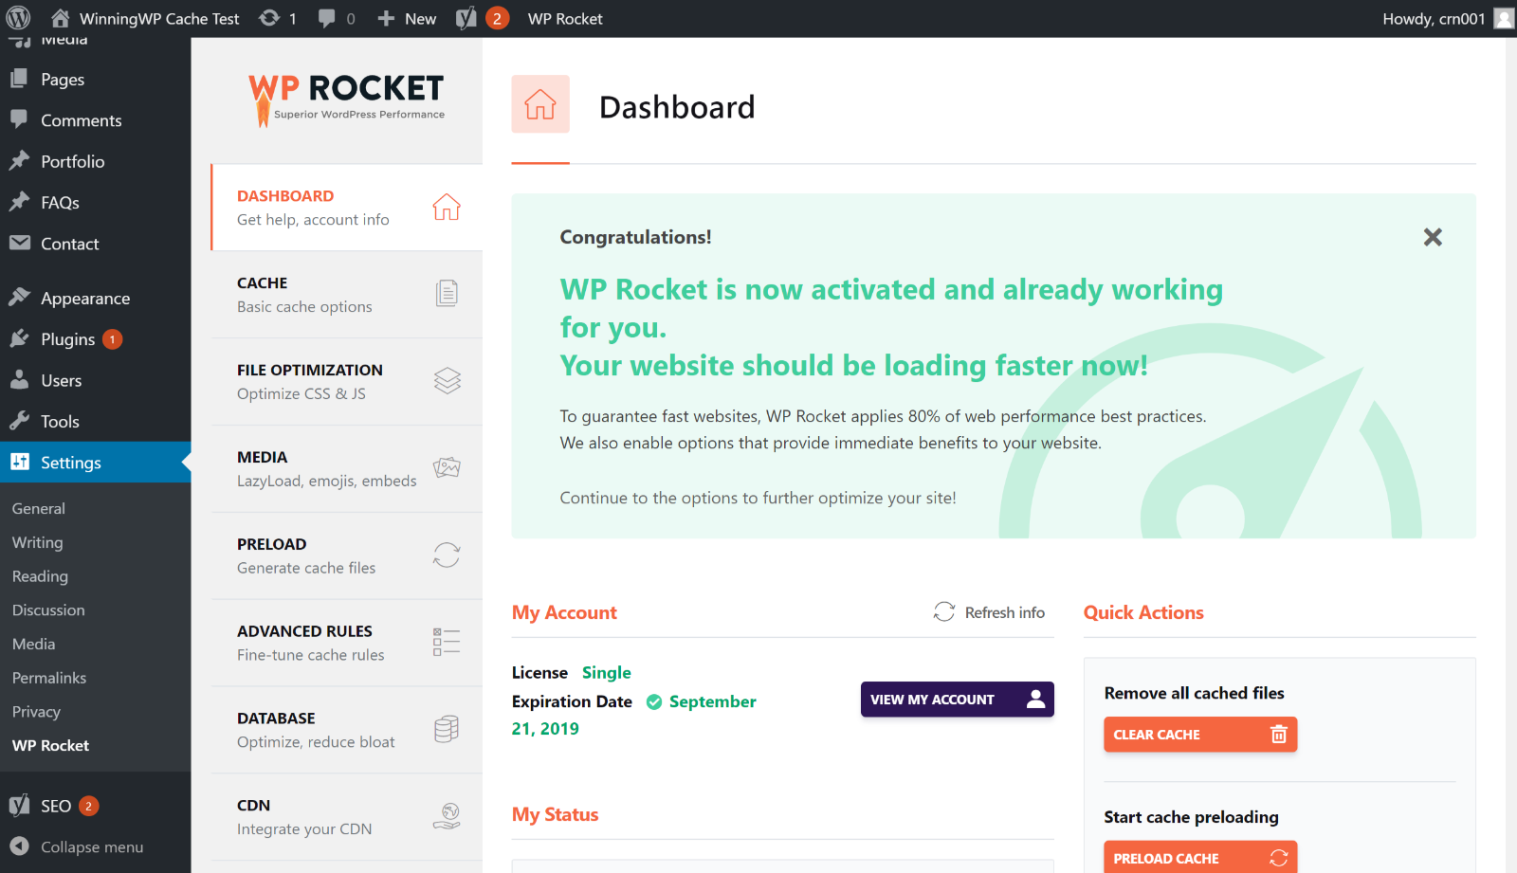Click the View My Account button

(x=958, y=700)
